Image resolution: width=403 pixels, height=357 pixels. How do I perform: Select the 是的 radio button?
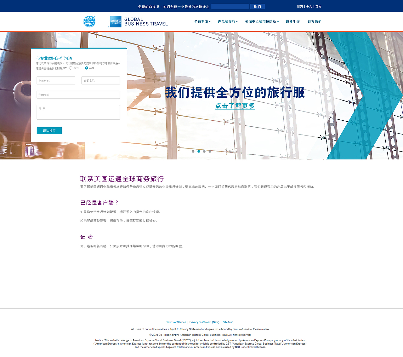pyautogui.click(x=71, y=68)
